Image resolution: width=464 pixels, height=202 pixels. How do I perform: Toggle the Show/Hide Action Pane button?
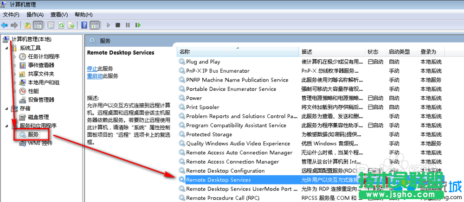pos(95,25)
